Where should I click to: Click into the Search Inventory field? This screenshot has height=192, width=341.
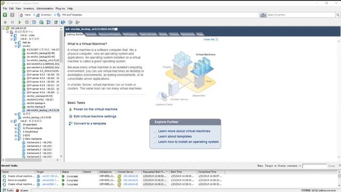(301, 15)
